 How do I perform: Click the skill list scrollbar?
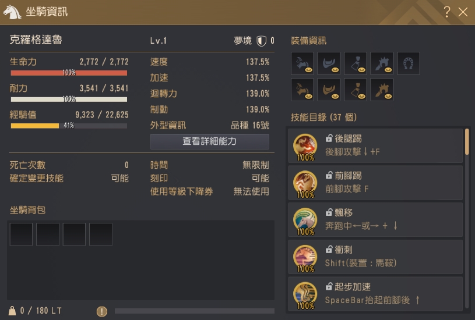pyautogui.click(x=467, y=141)
